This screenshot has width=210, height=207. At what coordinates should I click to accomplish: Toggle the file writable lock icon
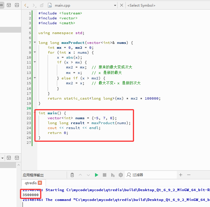[x=42, y=5]
